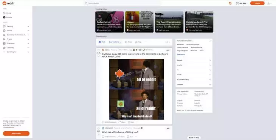Sort posts by Hot
This screenshot has height=140, width=276.
[x=102, y=42]
